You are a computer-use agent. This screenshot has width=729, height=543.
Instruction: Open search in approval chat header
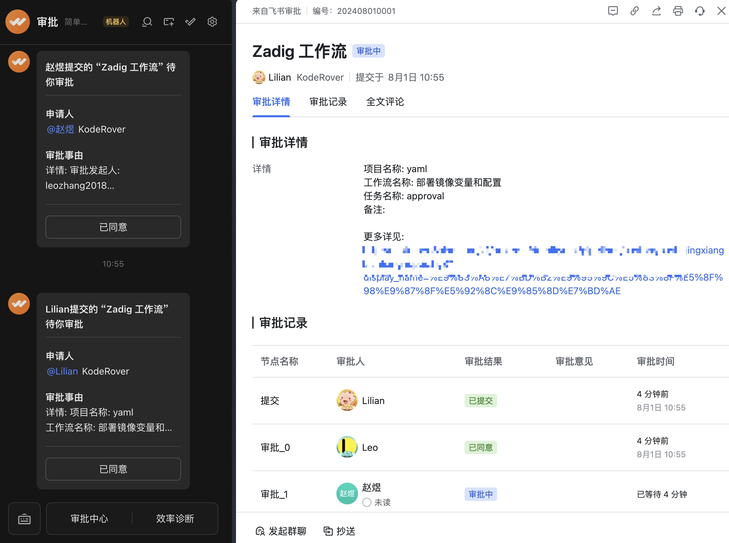click(147, 22)
